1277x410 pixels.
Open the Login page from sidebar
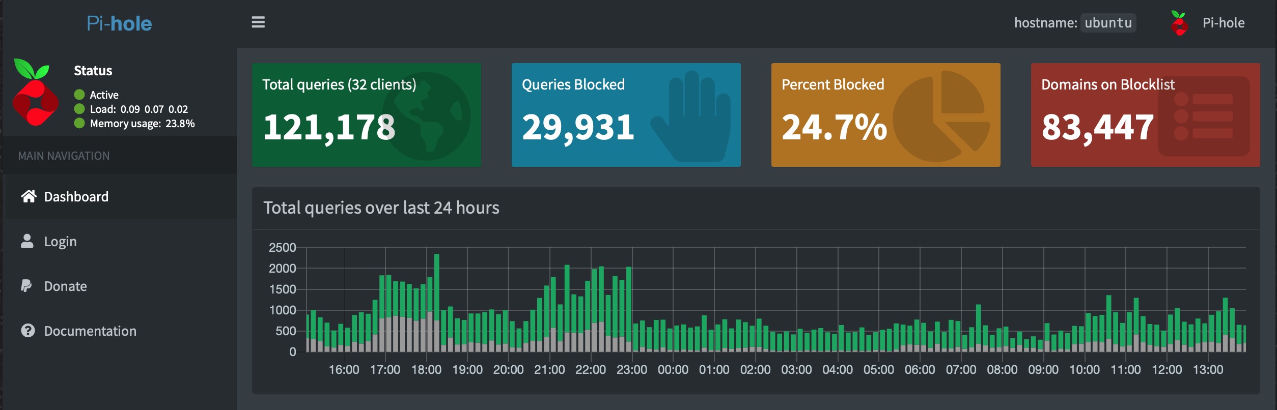(x=60, y=242)
